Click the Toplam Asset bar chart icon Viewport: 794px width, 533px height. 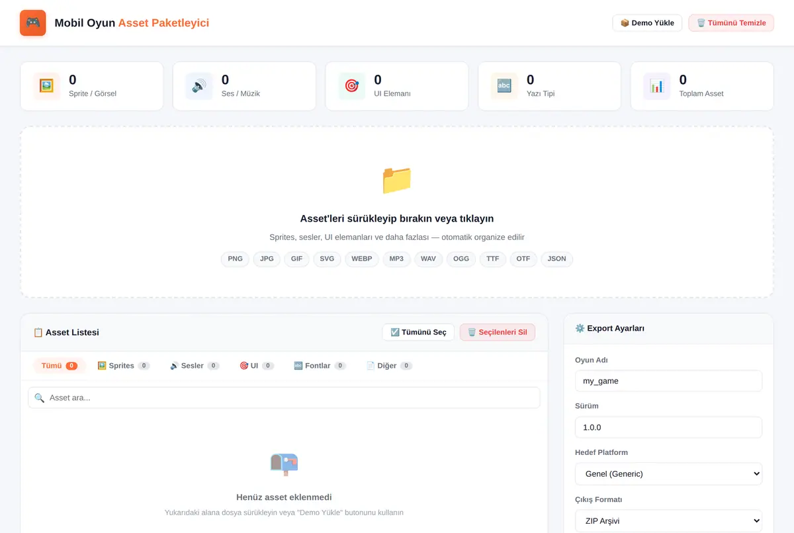(657, 86)
